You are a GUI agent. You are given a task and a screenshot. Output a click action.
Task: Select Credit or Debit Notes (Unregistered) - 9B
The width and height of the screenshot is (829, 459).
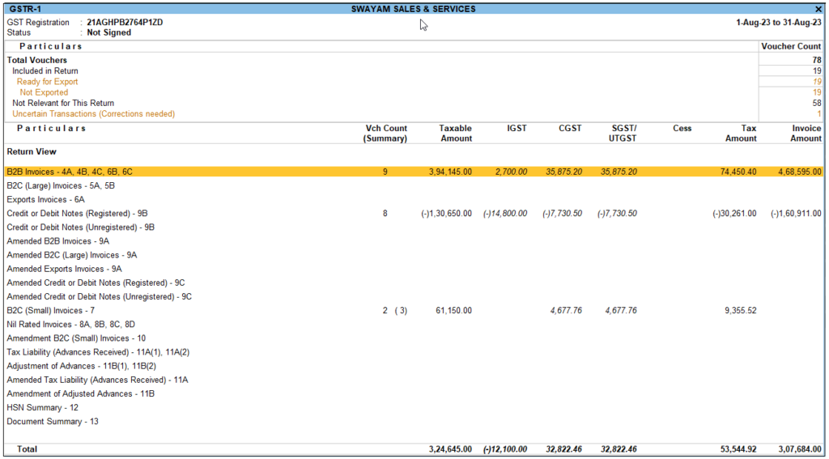[80, 227]
